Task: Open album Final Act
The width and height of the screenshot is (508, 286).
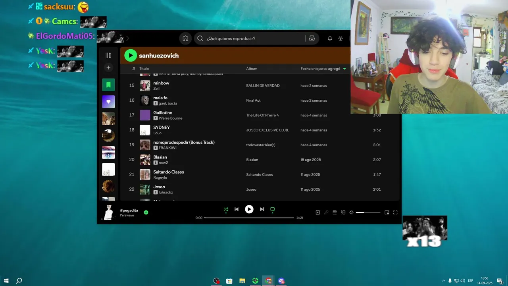Action: click(x=253, y=100)
